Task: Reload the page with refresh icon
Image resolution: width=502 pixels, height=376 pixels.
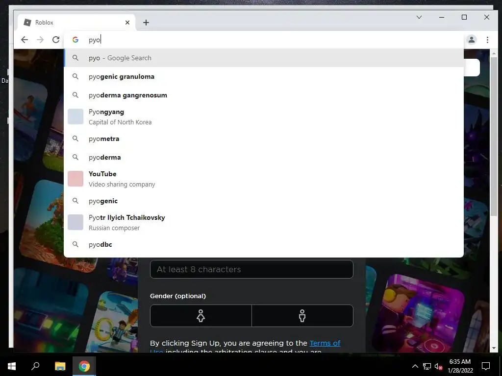Action: (56, 40)
